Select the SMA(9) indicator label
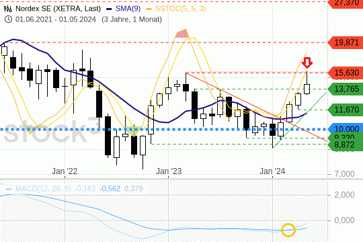The height and width of the screenshot is (242, 363). (x=128, y=9)
